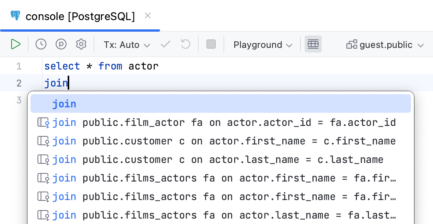433x224 pixels.
Task: Open query history via the clock icon
Action: point(41,44)
